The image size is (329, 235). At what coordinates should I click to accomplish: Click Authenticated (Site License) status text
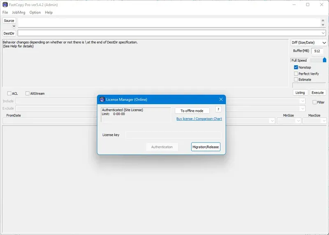tap(123, 110)
